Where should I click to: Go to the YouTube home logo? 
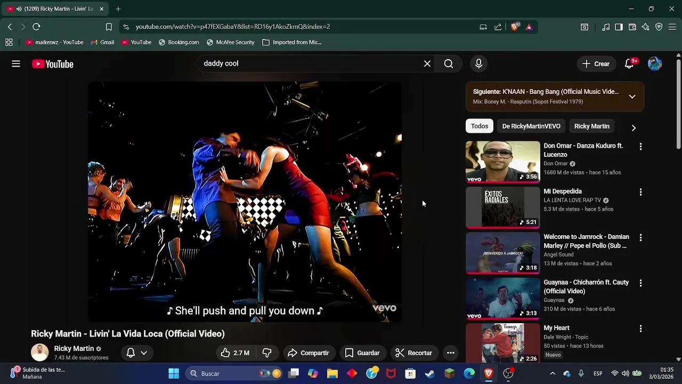(52, 64)
